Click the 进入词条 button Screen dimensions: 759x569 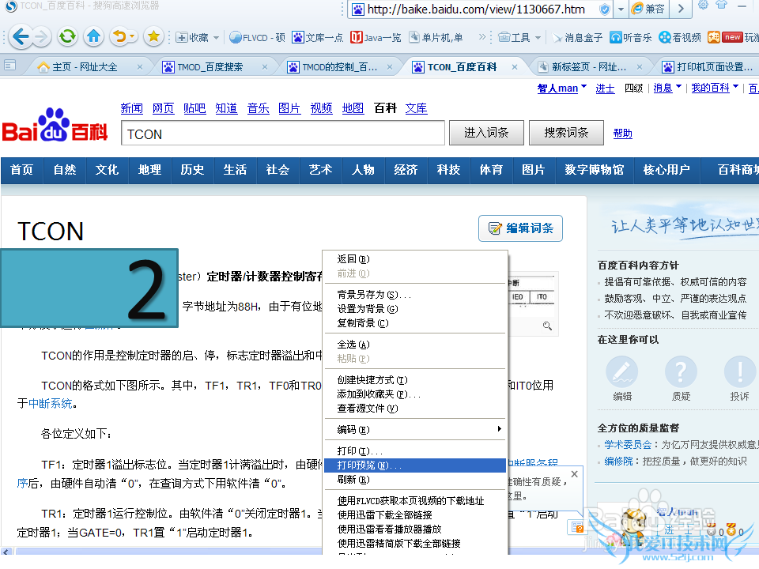click(485, 133)
